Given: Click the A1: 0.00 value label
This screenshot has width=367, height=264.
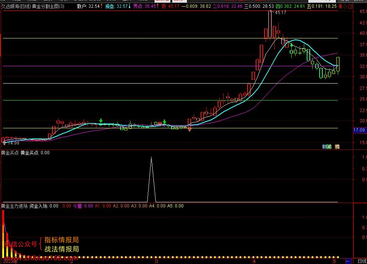Looking at the screenshot, I should [103, 206].
